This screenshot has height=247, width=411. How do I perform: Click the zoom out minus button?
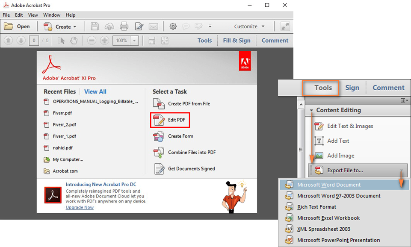pyautogui.click(x=92, y=40)
